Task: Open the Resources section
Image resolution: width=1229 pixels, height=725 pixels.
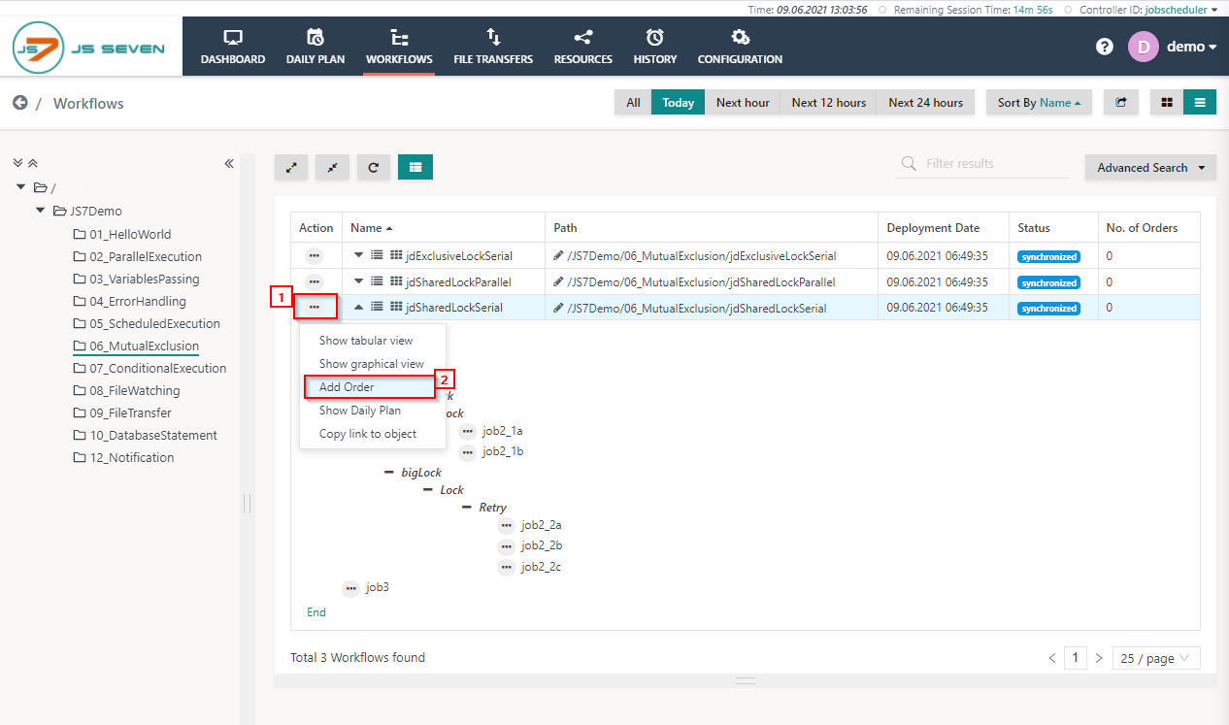Action: coord(582,47)
